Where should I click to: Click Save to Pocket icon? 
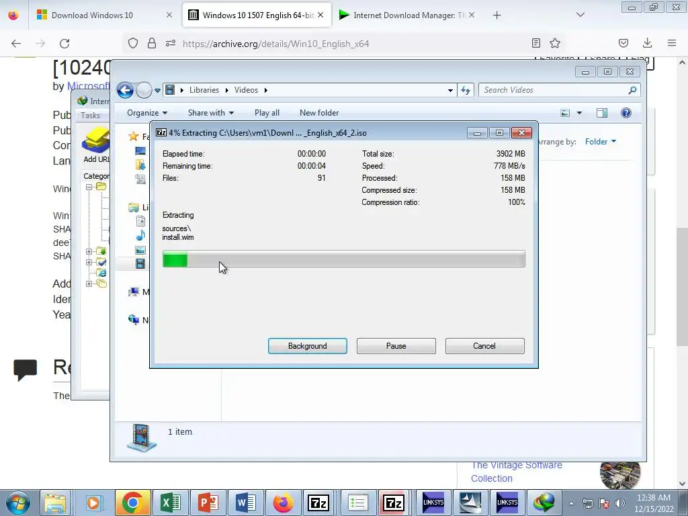[623, 43]
